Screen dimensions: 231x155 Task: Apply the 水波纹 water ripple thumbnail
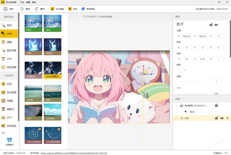point(33,93)
